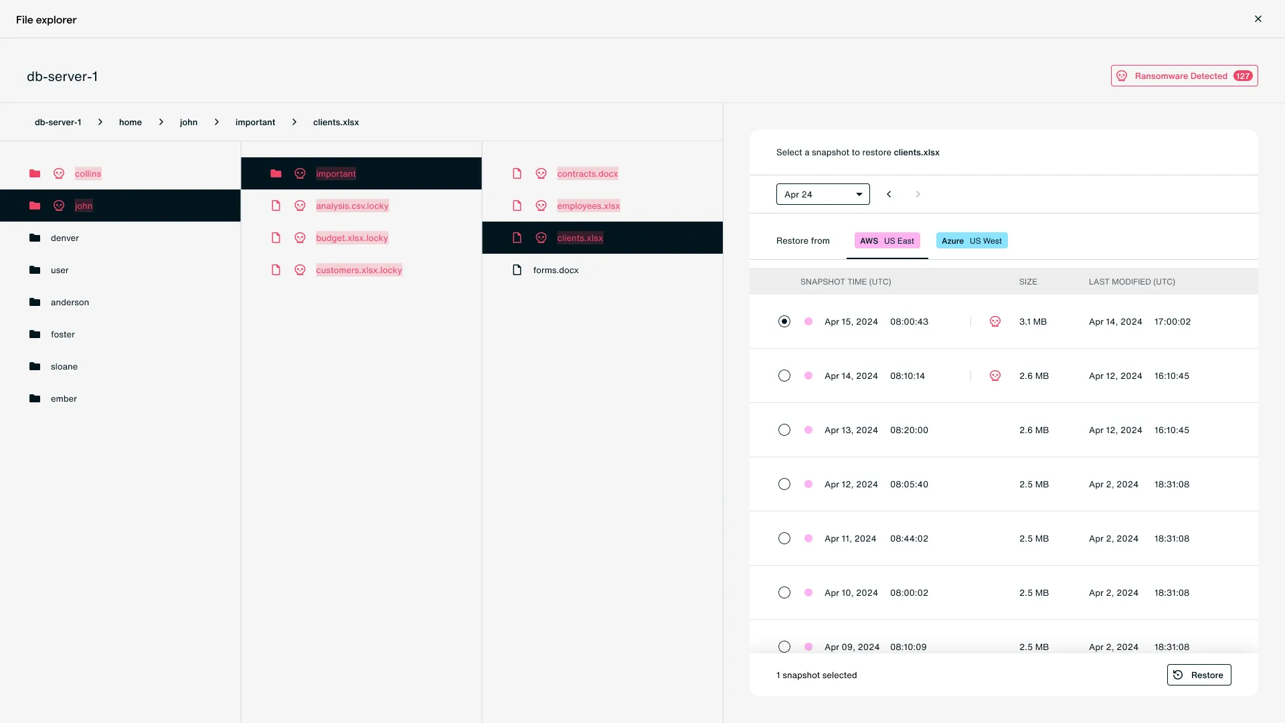The image size is (1285, 723).
Task: Click ransomware skull icon beside contracts.docx
Action: 541,173
